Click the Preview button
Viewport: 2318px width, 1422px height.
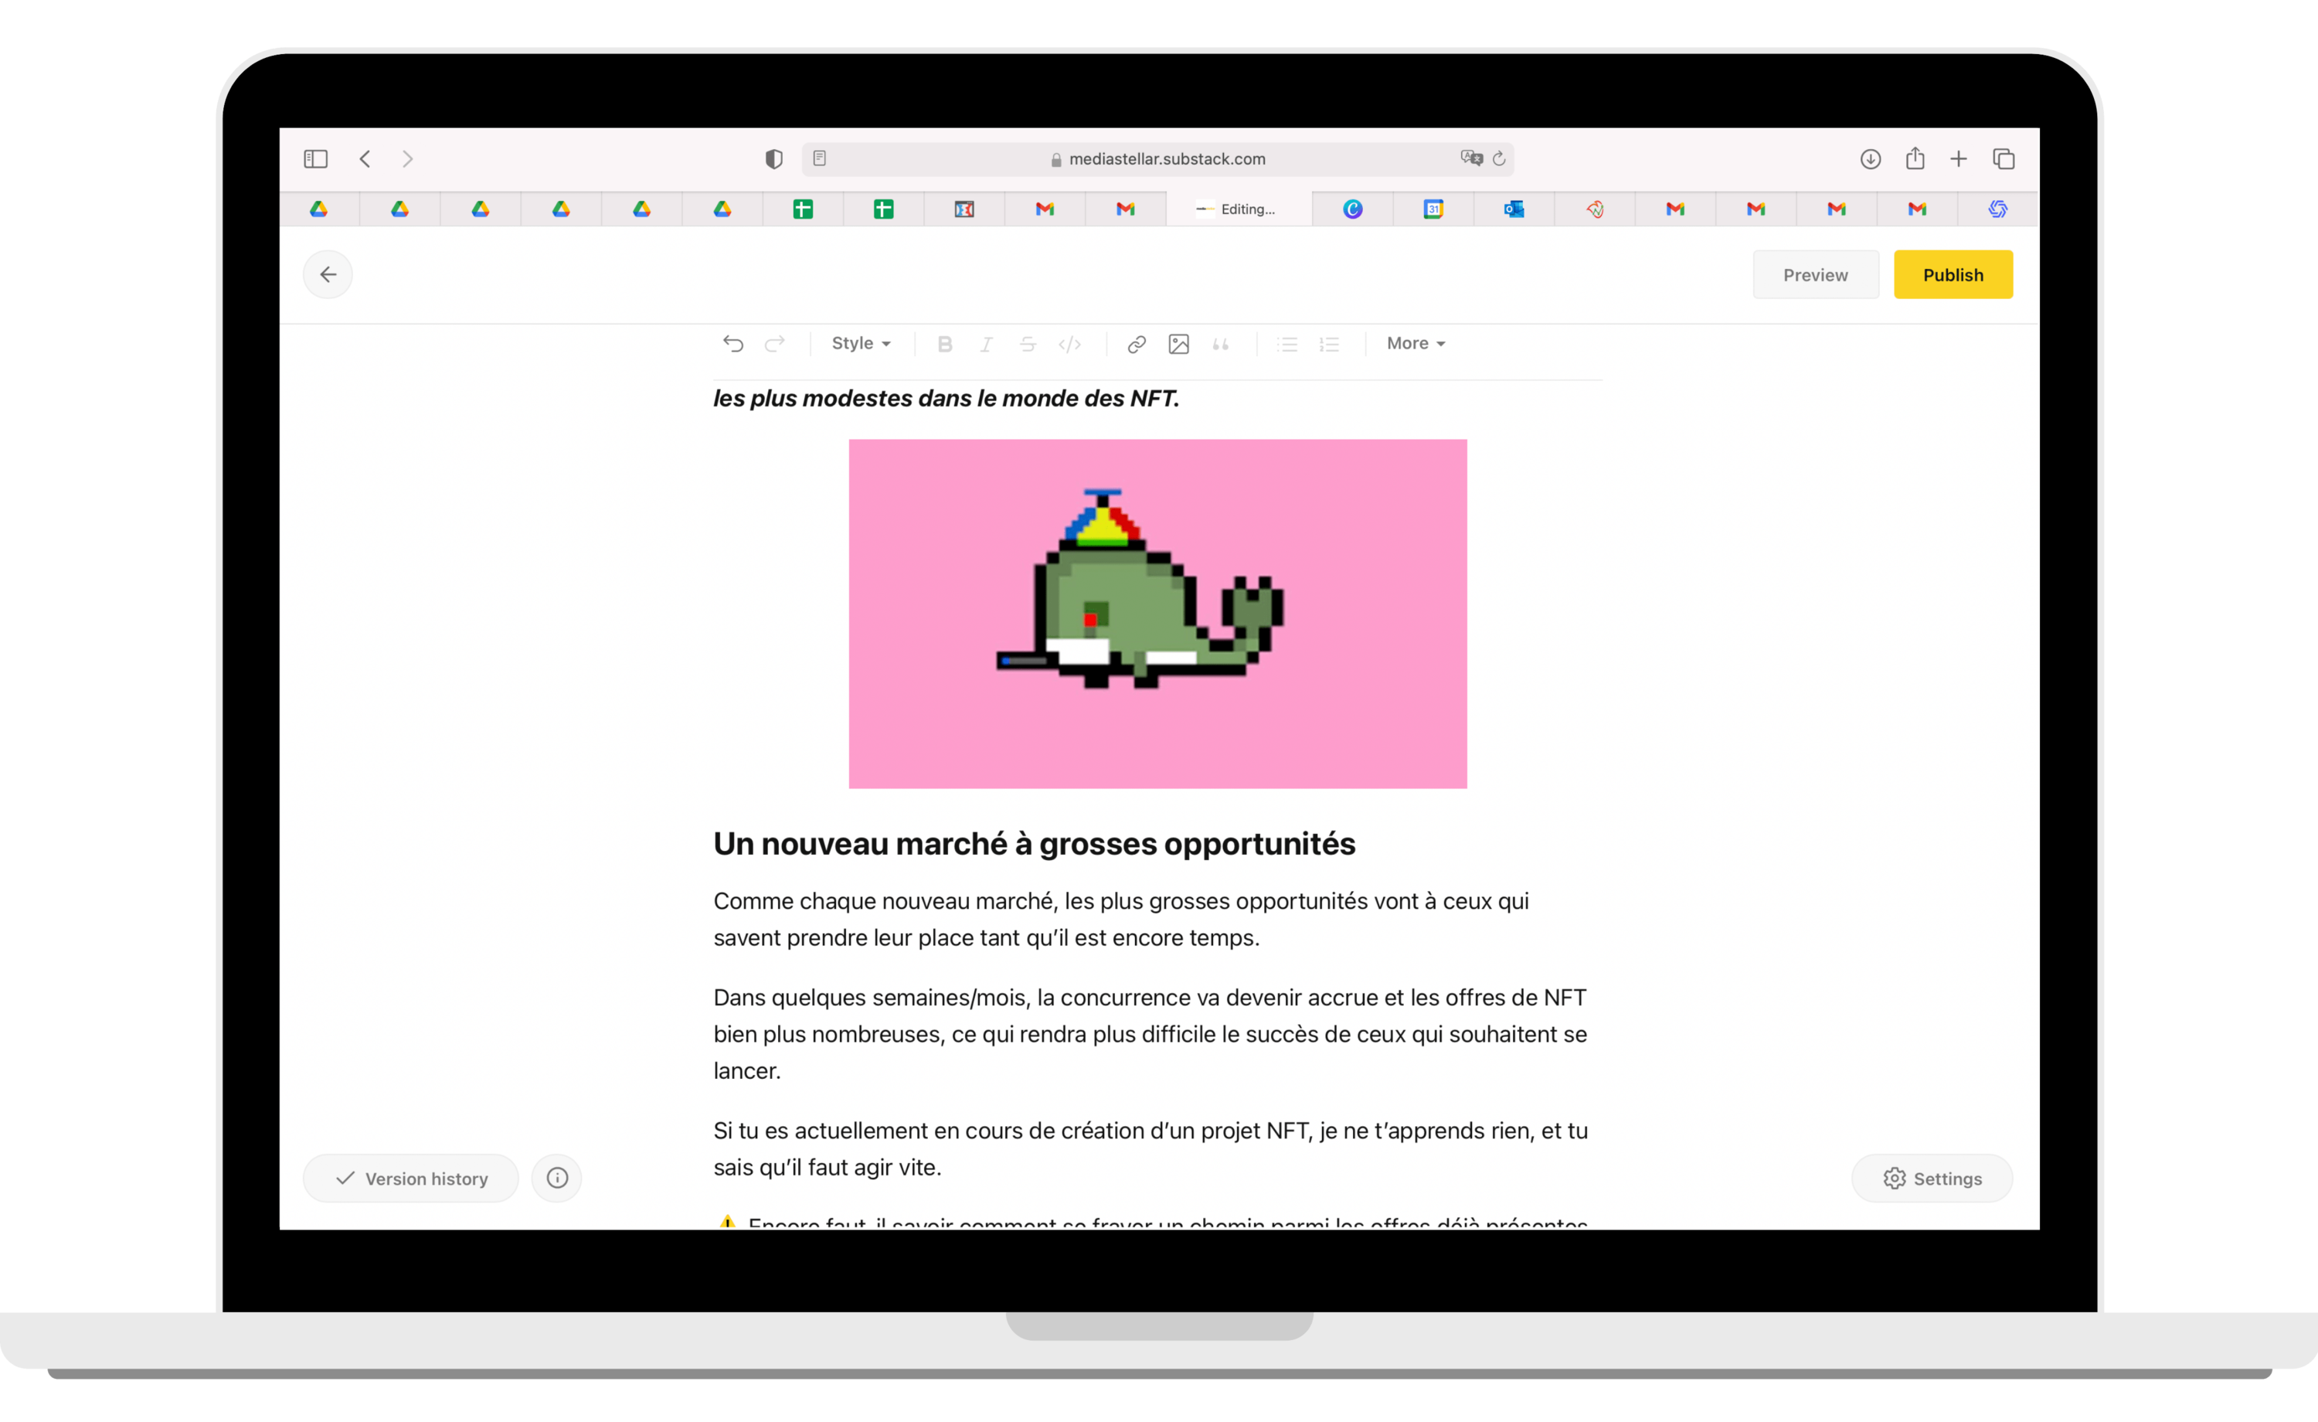click(1815, 275)
